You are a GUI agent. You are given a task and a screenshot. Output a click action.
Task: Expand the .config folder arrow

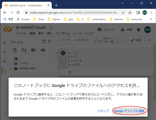[x=11, y=64]
